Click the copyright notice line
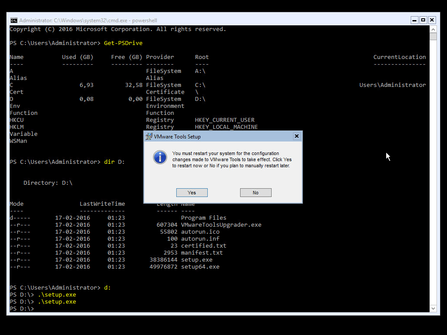 (x=118, y=29)
